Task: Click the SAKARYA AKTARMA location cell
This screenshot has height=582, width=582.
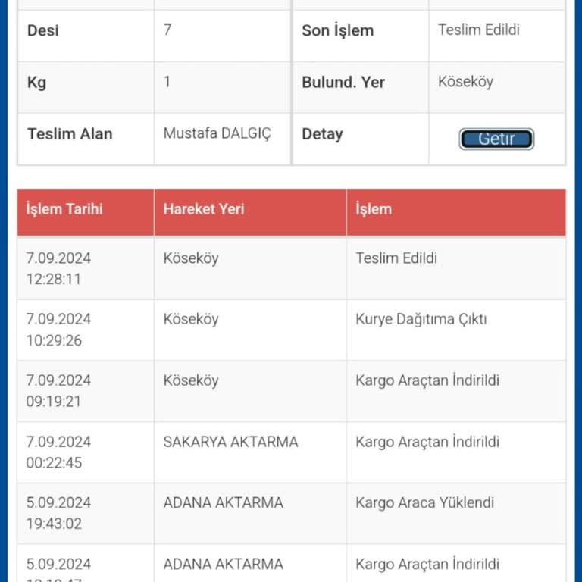Action: click(230, 441)
